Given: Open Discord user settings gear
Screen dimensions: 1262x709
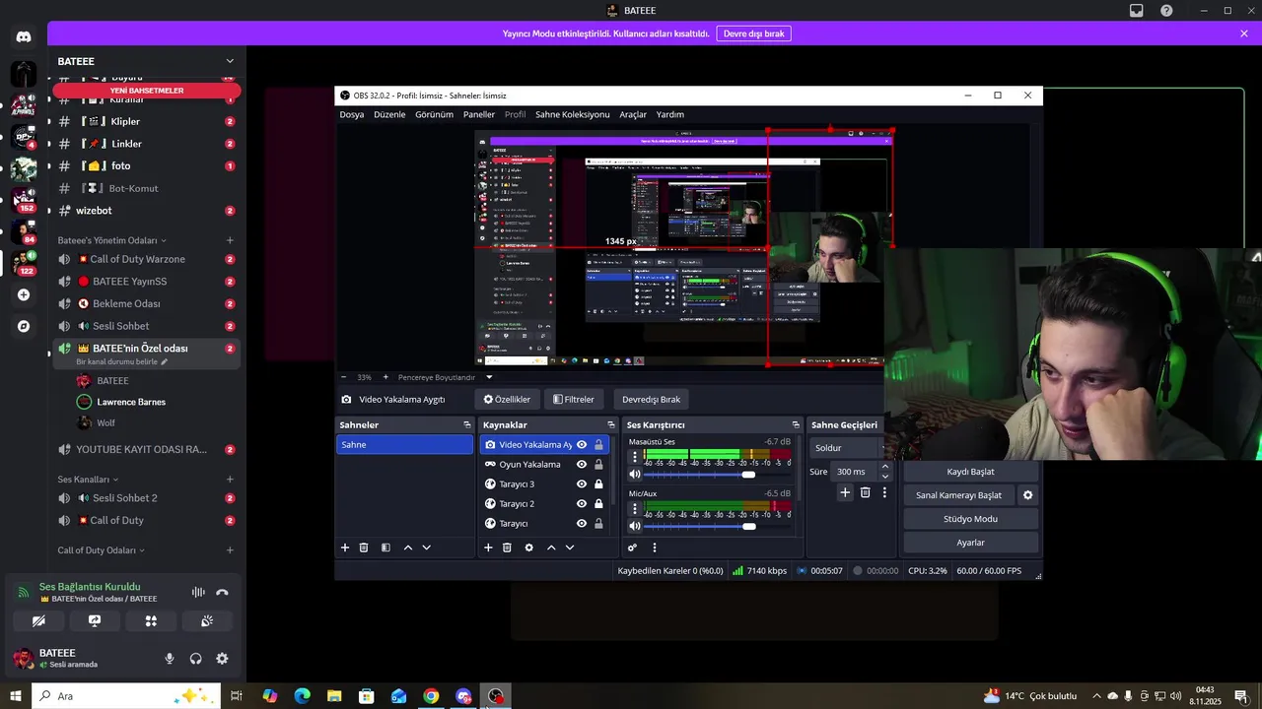Looking at the screenshot, I should 222,659.
